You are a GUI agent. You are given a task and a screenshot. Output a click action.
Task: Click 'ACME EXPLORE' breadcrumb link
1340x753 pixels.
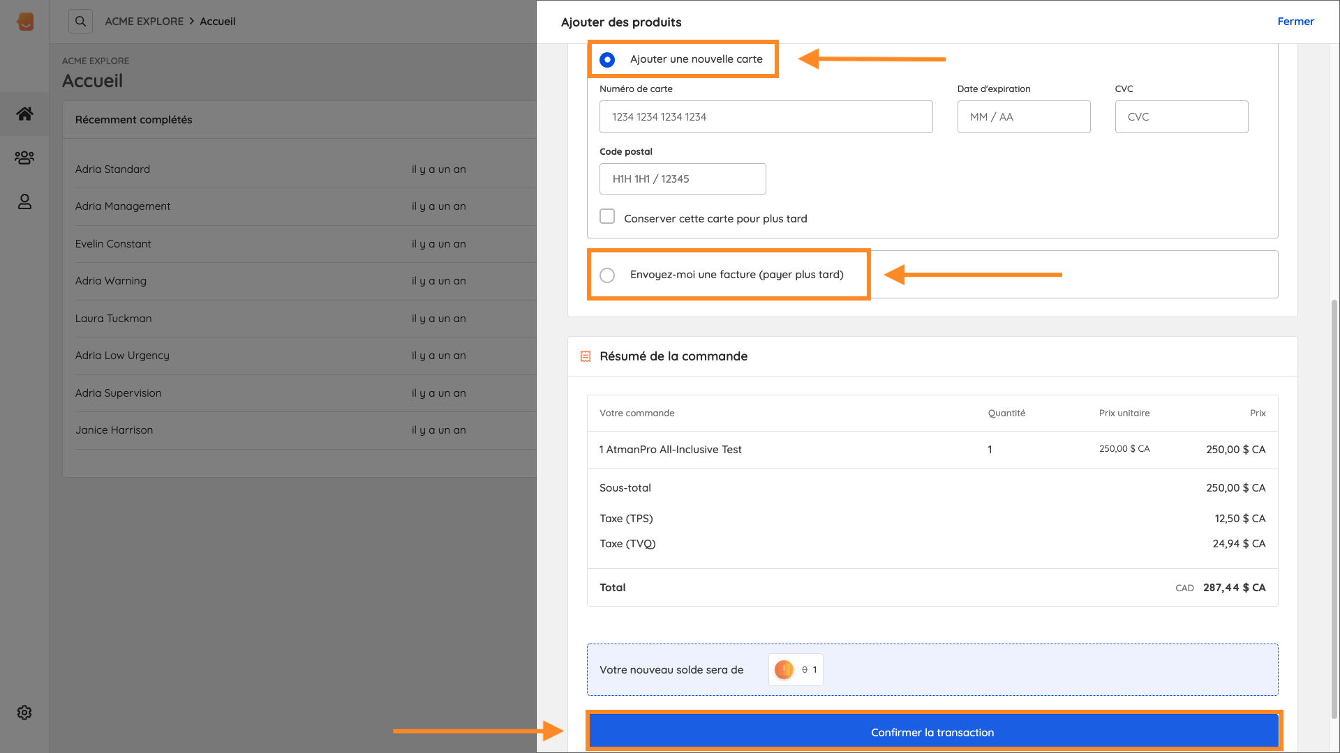[x=144, y=22]
